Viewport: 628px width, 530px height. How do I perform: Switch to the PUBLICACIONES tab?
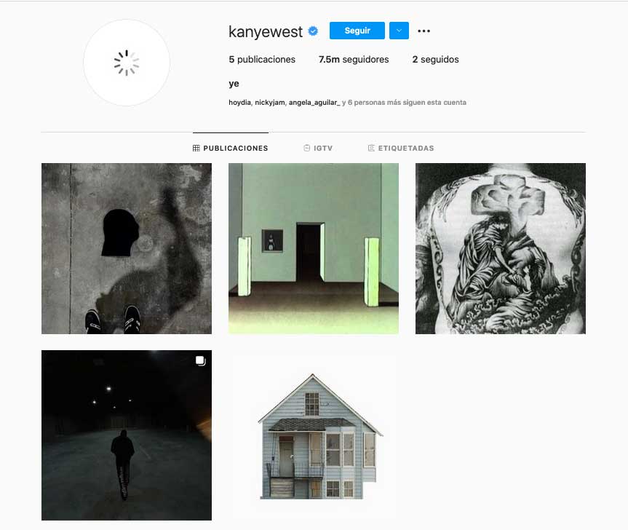pos(230,149)
